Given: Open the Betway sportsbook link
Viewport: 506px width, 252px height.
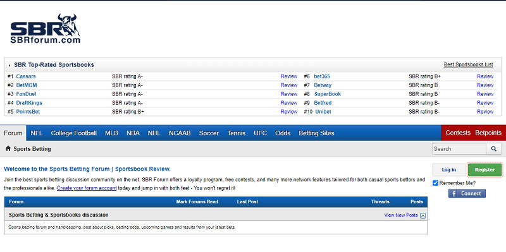Looking at the screenshot, I should point(323,85).
